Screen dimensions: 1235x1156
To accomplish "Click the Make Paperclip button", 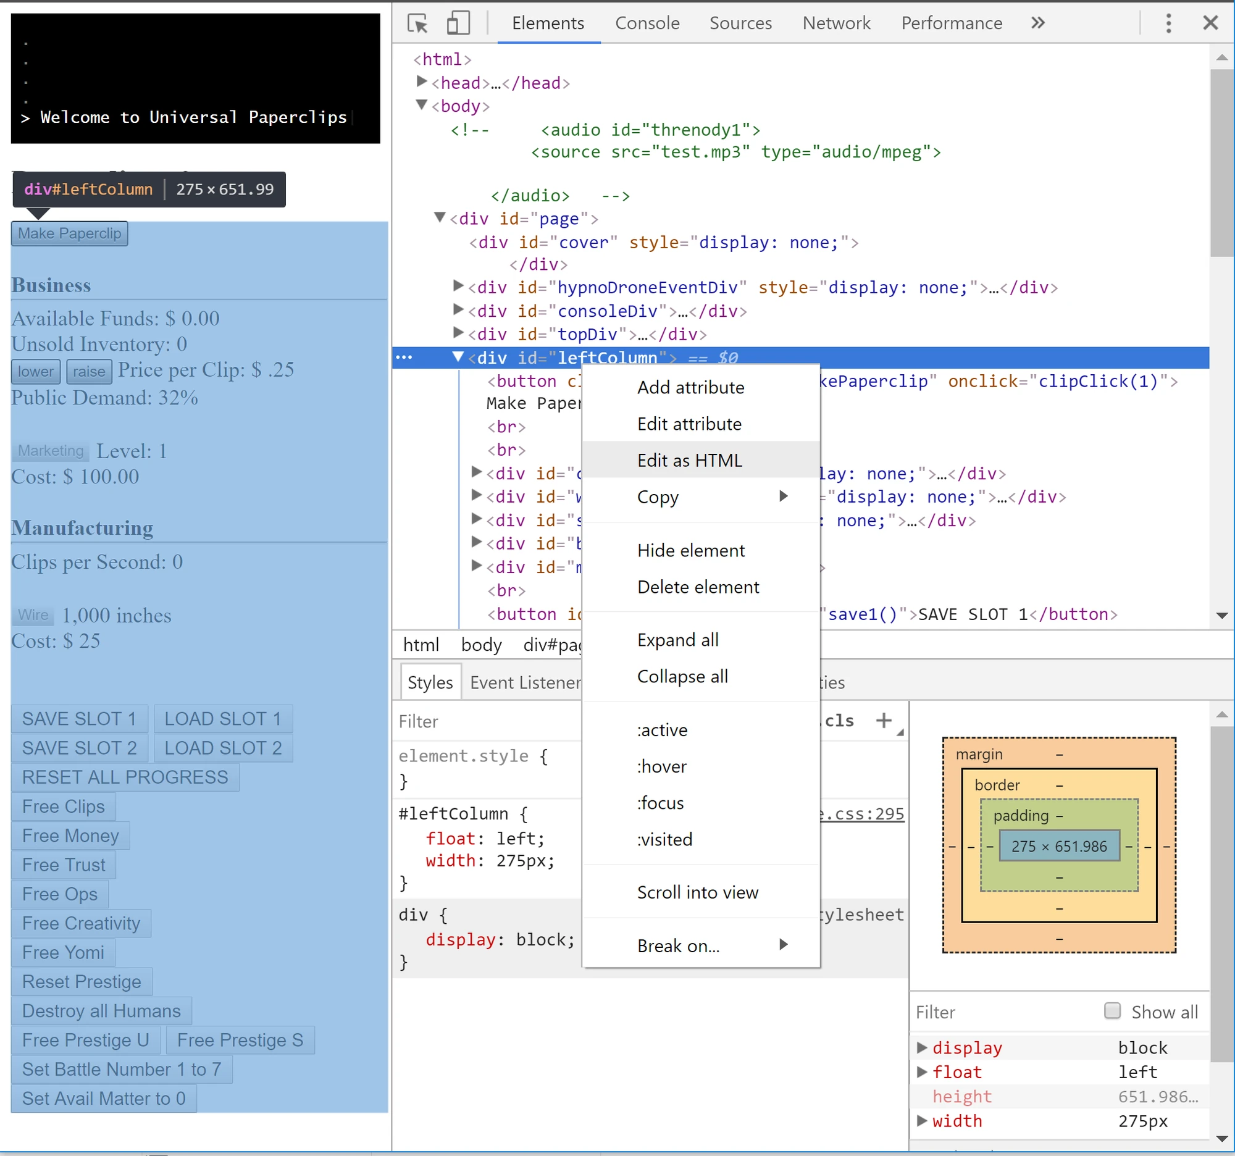I will pos(69,233).
